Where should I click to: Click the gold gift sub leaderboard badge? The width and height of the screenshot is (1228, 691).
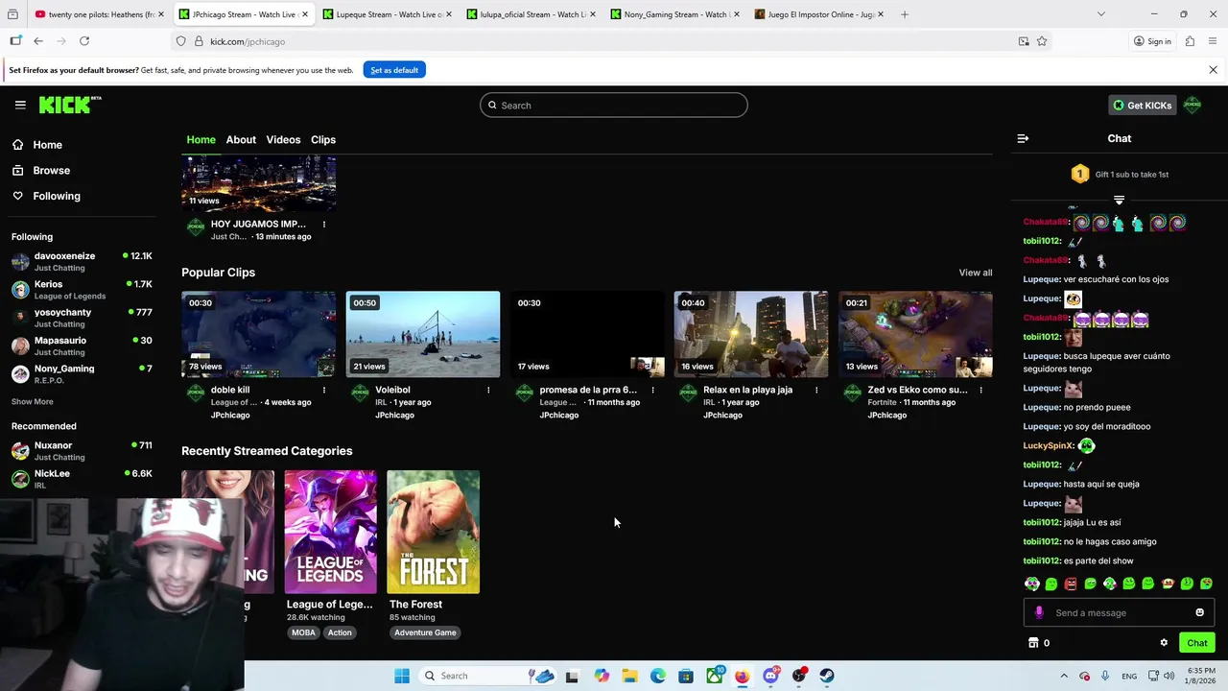[1080, 174]
